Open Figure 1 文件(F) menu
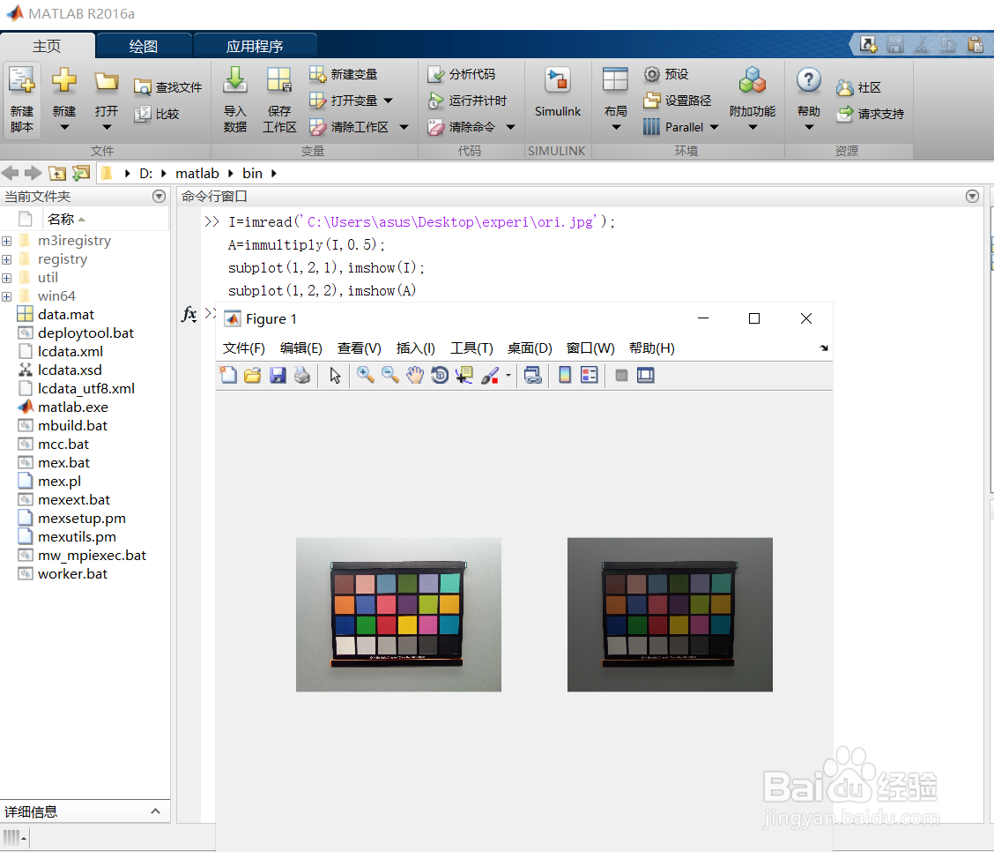The width and height of the screenshot is (994, 852). click(243, 348)
